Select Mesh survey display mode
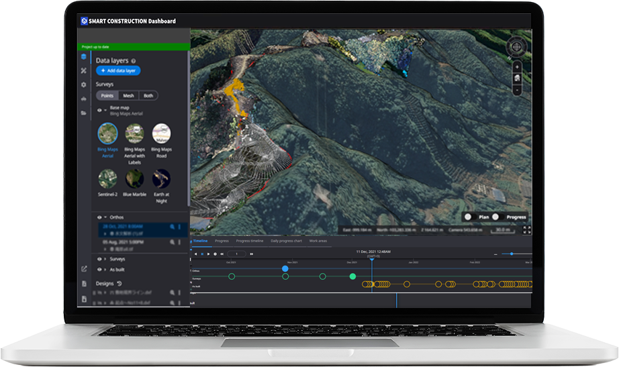Image resolution: width=619 pixels, height=367 pixels. [128, 95]
